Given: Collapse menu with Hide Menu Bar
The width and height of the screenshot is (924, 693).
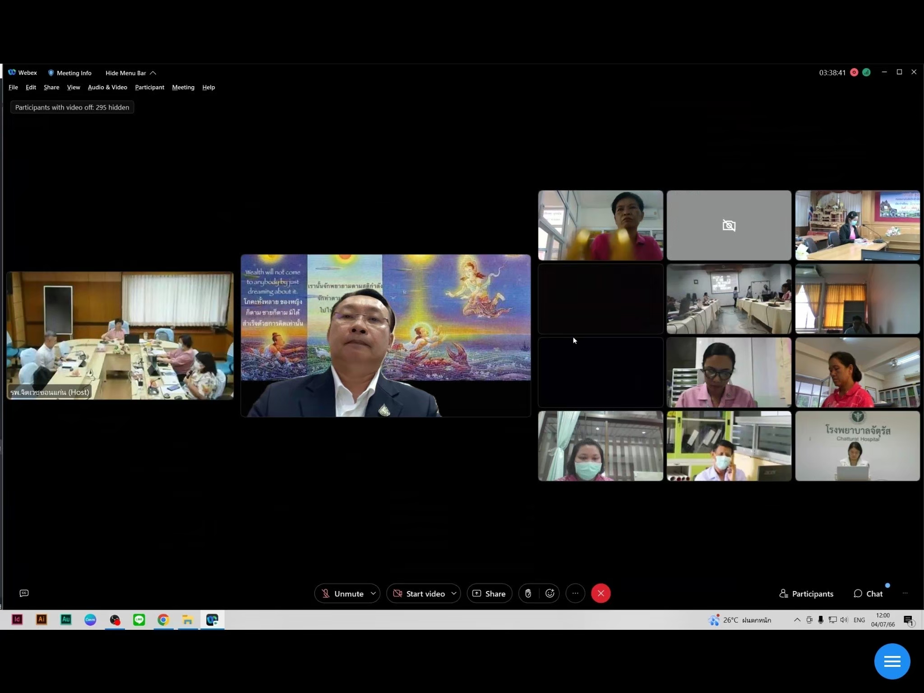Looking at the screenshot, I should [130, 73].
